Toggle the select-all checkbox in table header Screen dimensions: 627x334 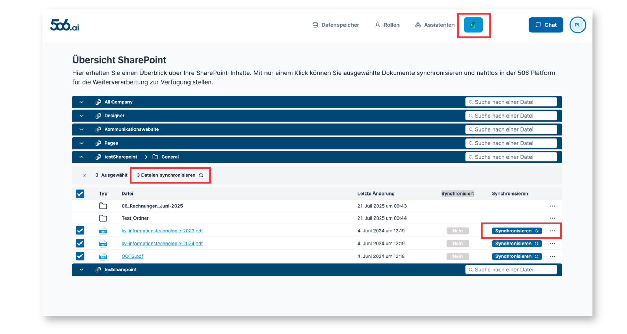(x=80, y=193)
